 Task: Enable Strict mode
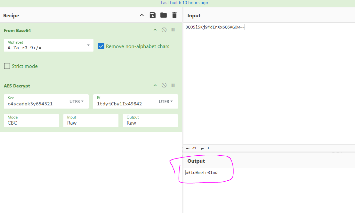(7, 66)
